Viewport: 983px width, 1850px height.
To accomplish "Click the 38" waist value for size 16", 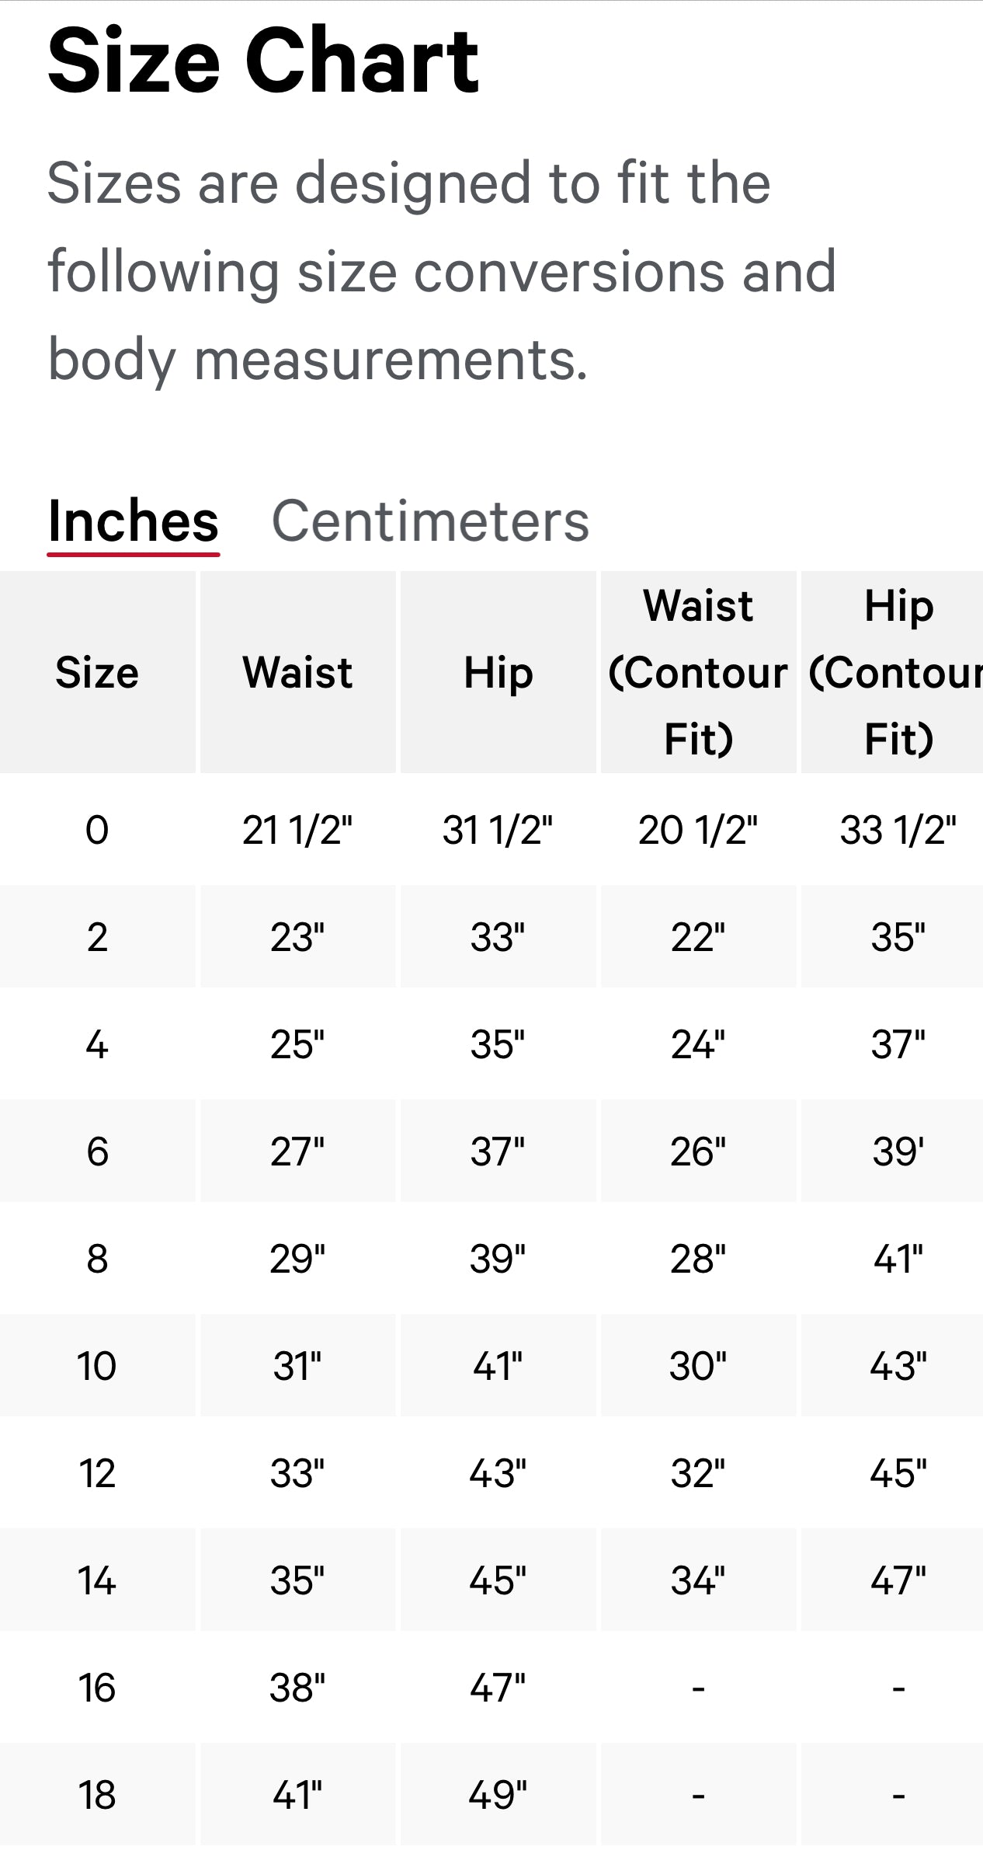I will point(298,1688).
